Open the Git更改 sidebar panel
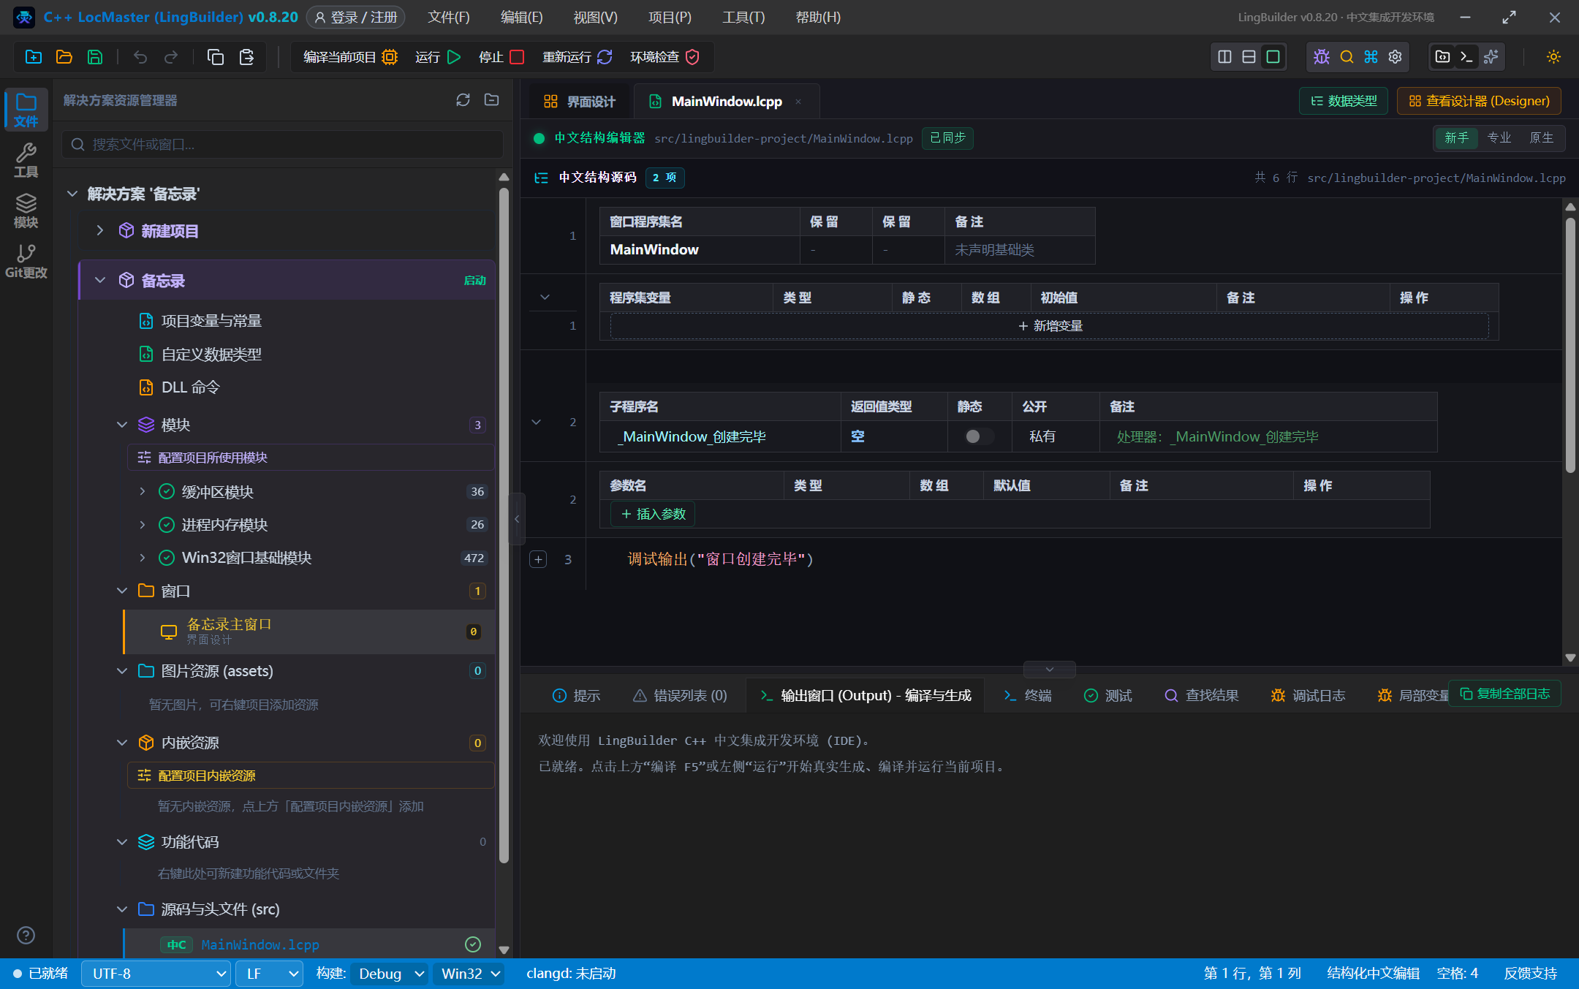 (26, 262)
